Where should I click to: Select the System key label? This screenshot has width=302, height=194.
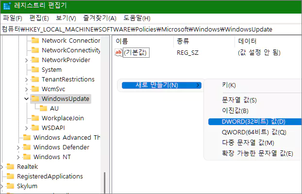click(51, 69)
